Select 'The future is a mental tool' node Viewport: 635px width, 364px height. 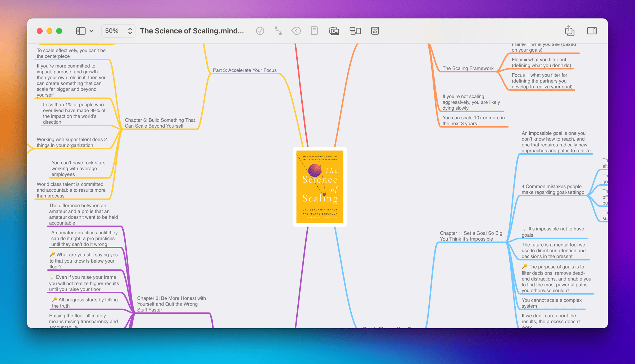pos(554,250)
